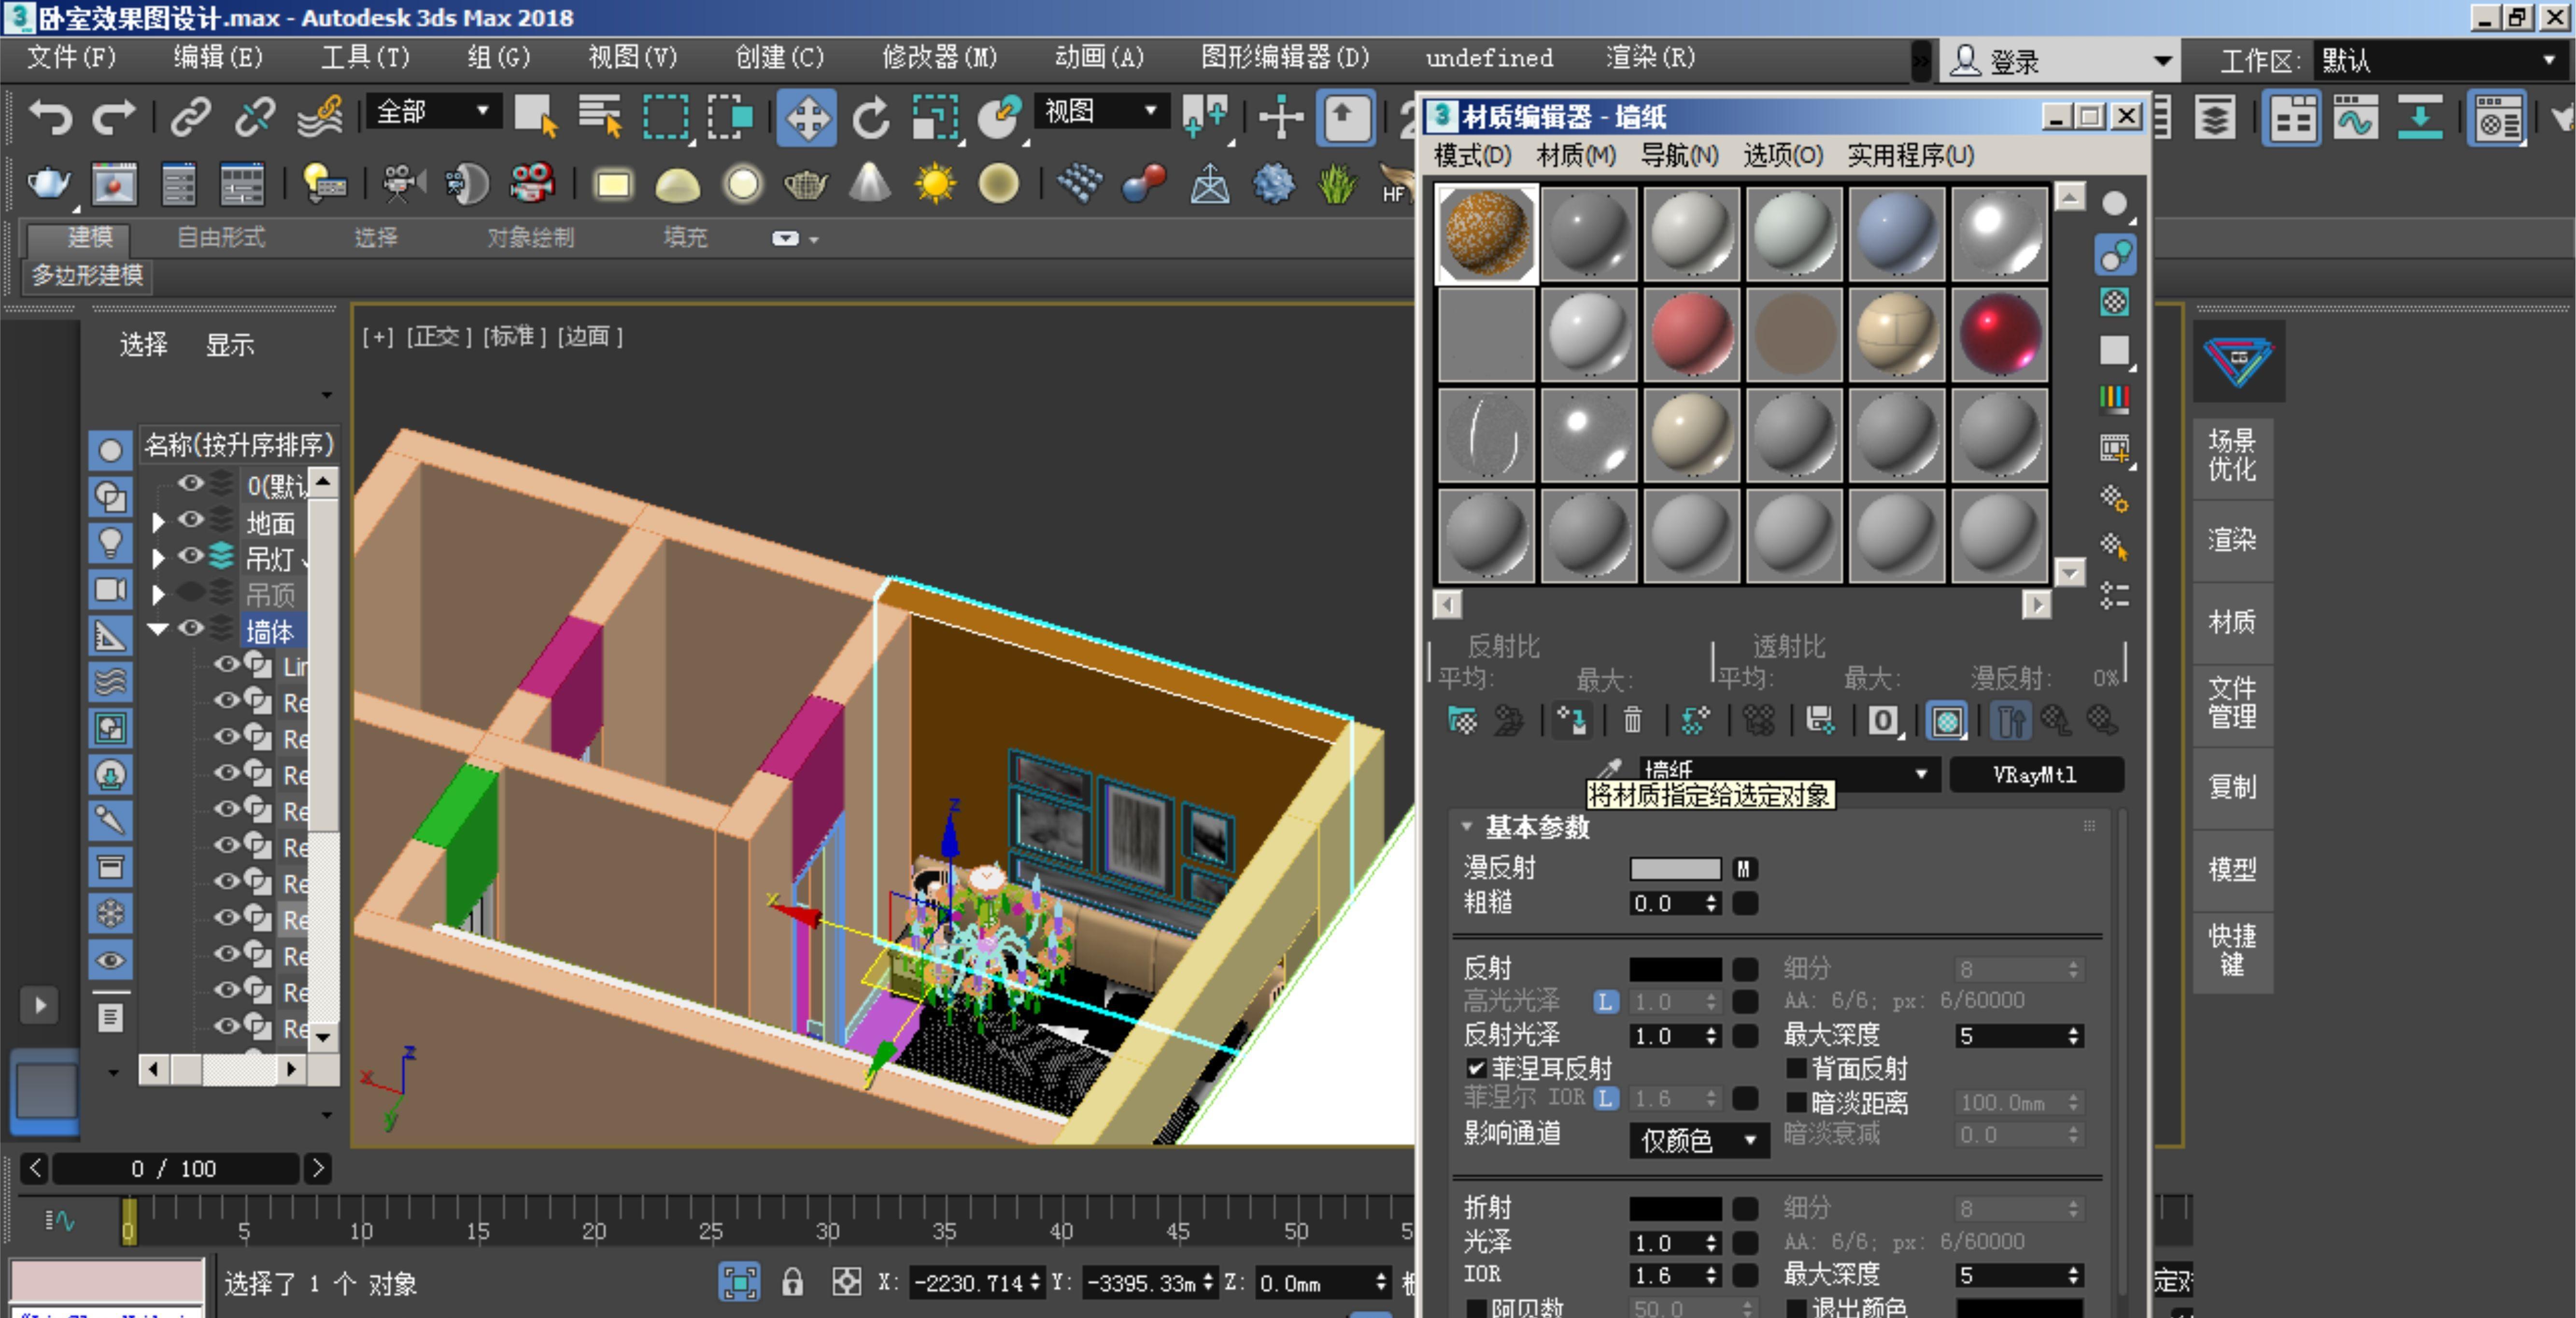This screenshot has height=1318, width=2576.
Task: Activate the Select and Scale tool
Action: (935, 119)
